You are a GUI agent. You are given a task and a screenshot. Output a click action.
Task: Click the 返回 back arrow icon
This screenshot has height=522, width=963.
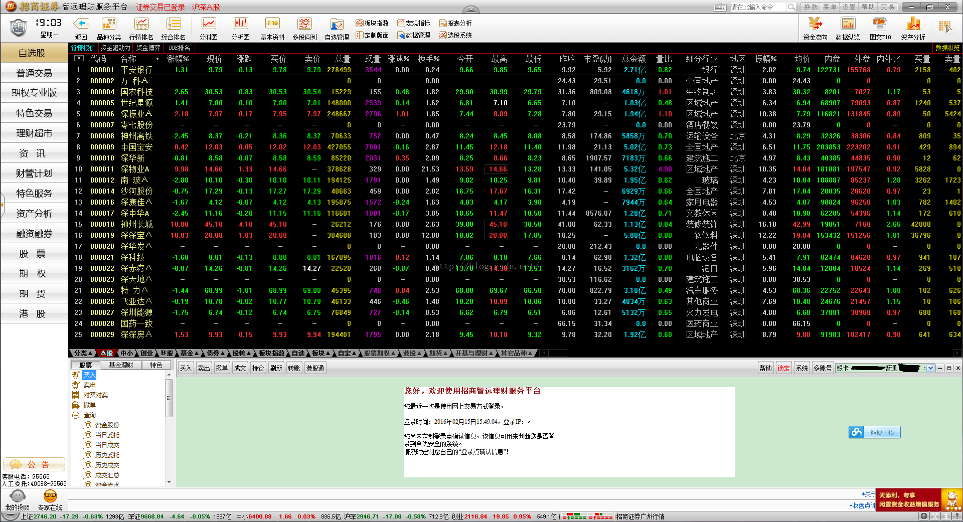point(81,24)
